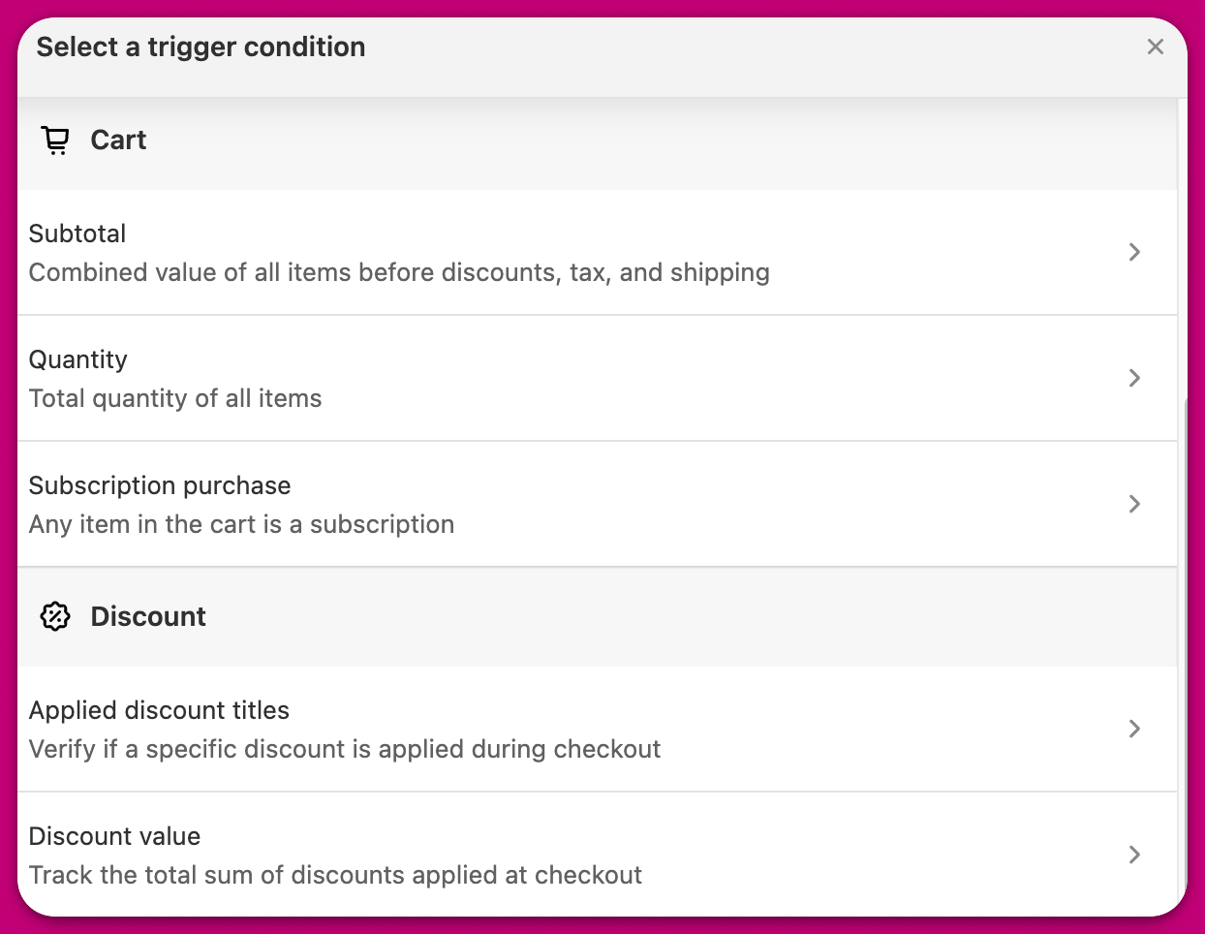Expand the Applied discount titles chevron
1205x934 pixels.
pos(1134,729)
